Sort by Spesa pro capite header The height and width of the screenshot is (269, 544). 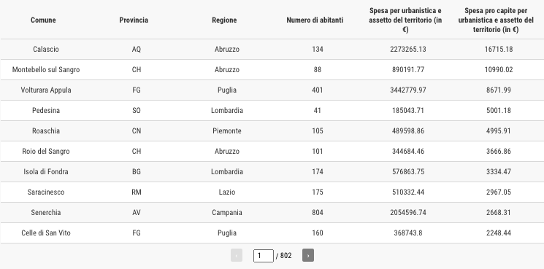point(496,20)
